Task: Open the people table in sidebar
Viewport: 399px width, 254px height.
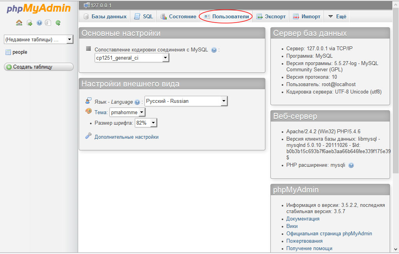Action: point(20,52)
